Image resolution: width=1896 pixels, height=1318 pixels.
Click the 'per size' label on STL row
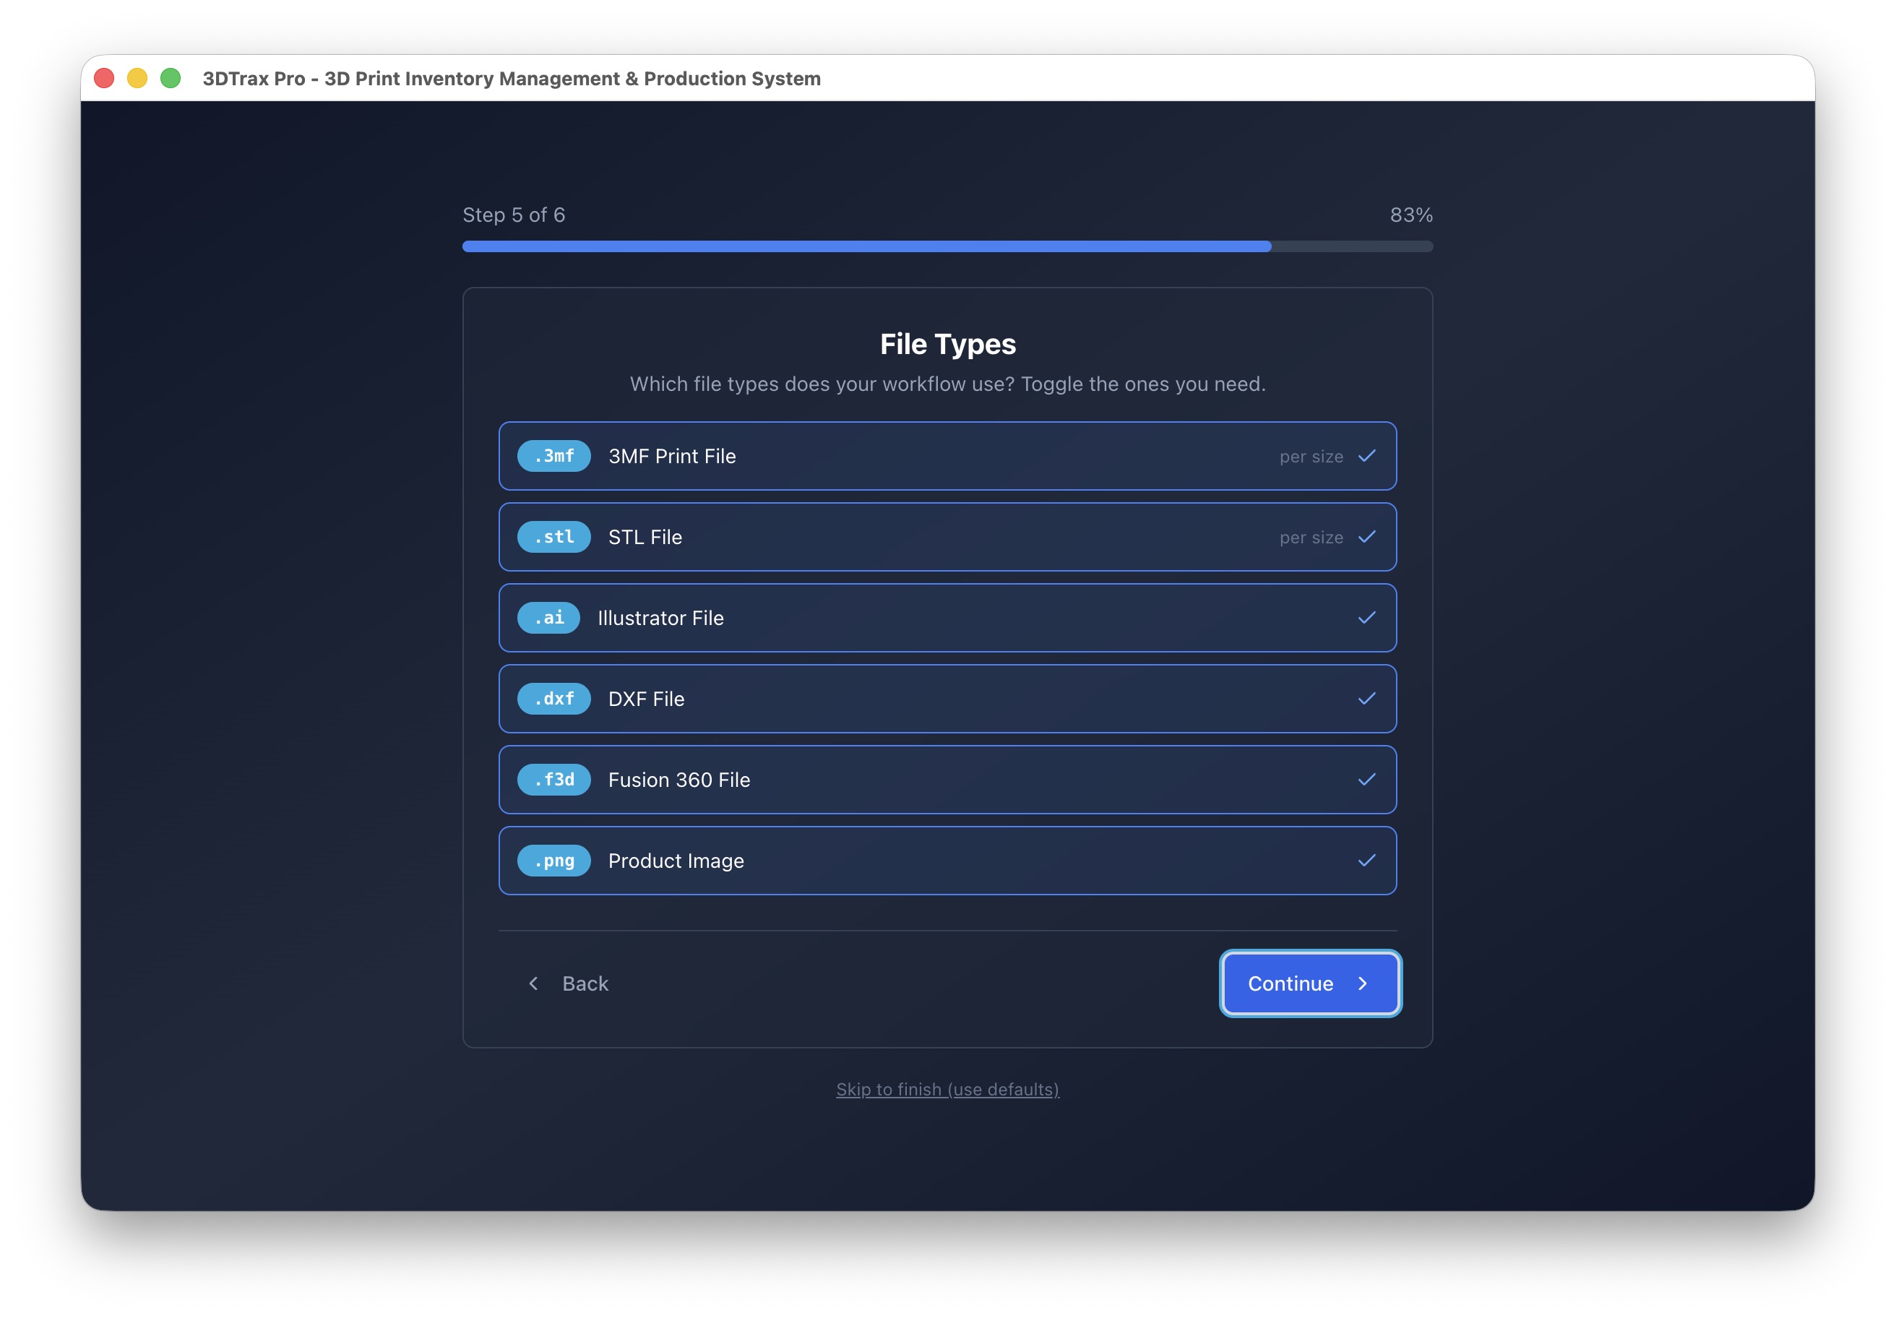point(1311,538)
